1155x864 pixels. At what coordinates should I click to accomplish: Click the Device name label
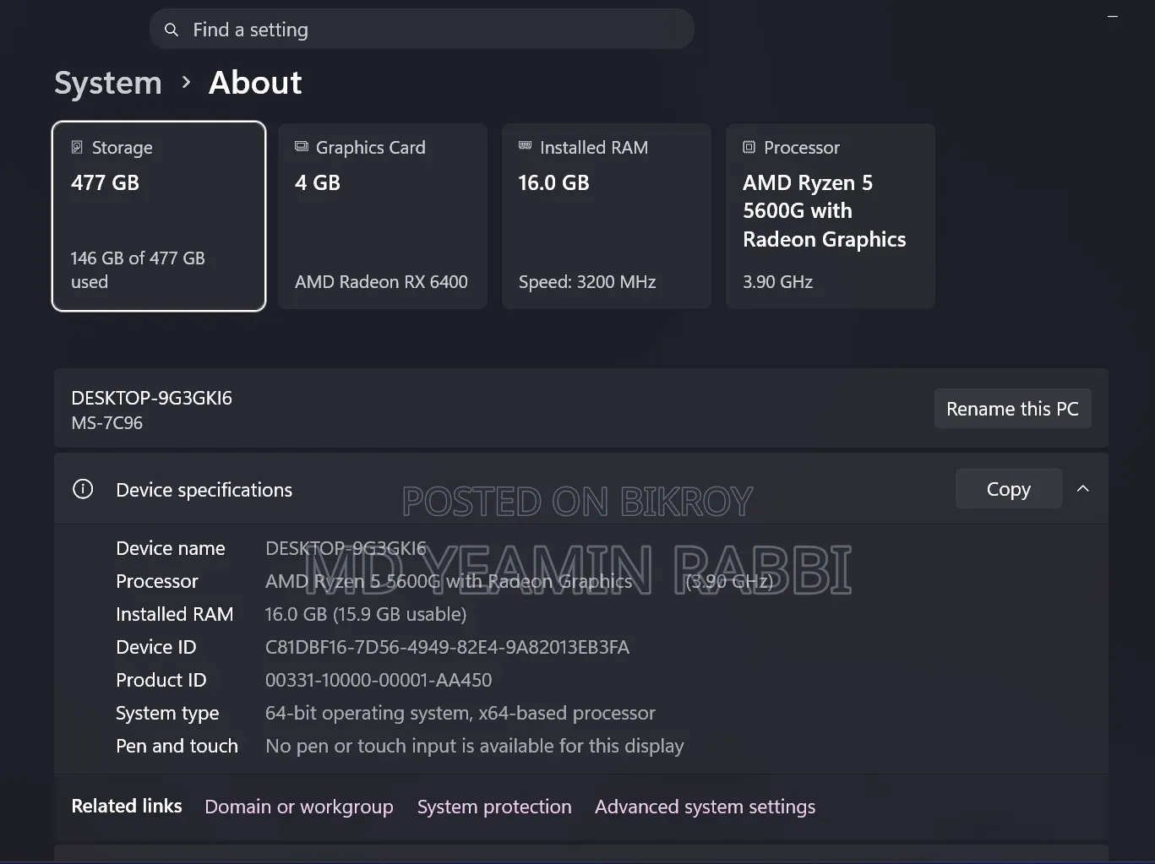coord(171,548)
